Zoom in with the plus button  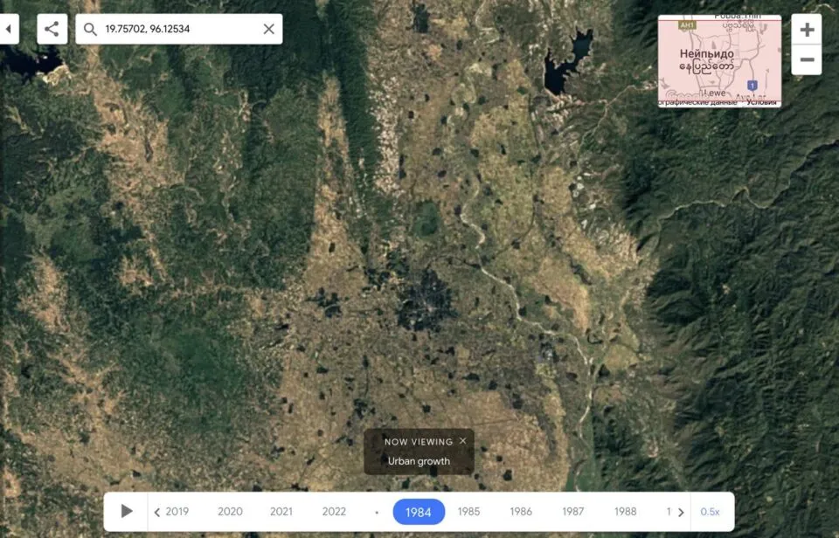click(x=807, y=30)
